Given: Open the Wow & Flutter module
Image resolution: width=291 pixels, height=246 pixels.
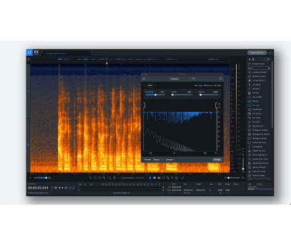Looking at the screenshot, I should point(258,175).
